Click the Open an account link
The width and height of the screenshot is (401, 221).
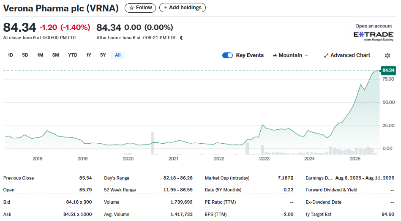374,26
